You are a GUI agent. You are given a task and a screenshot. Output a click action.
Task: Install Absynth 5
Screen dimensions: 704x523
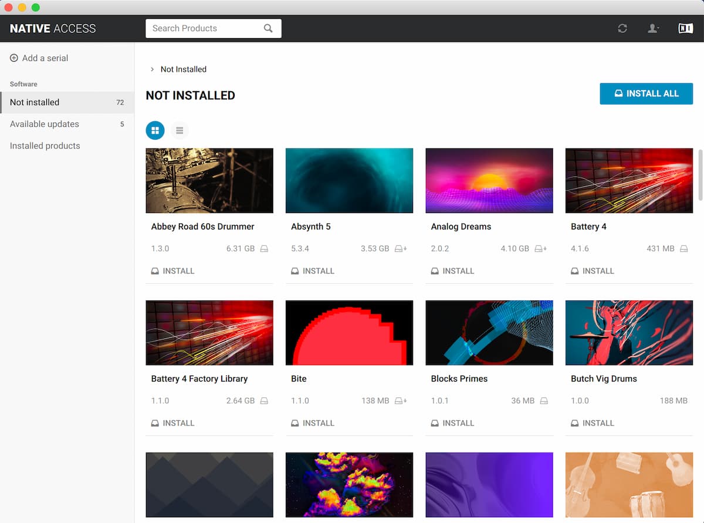tap(313, 271)
